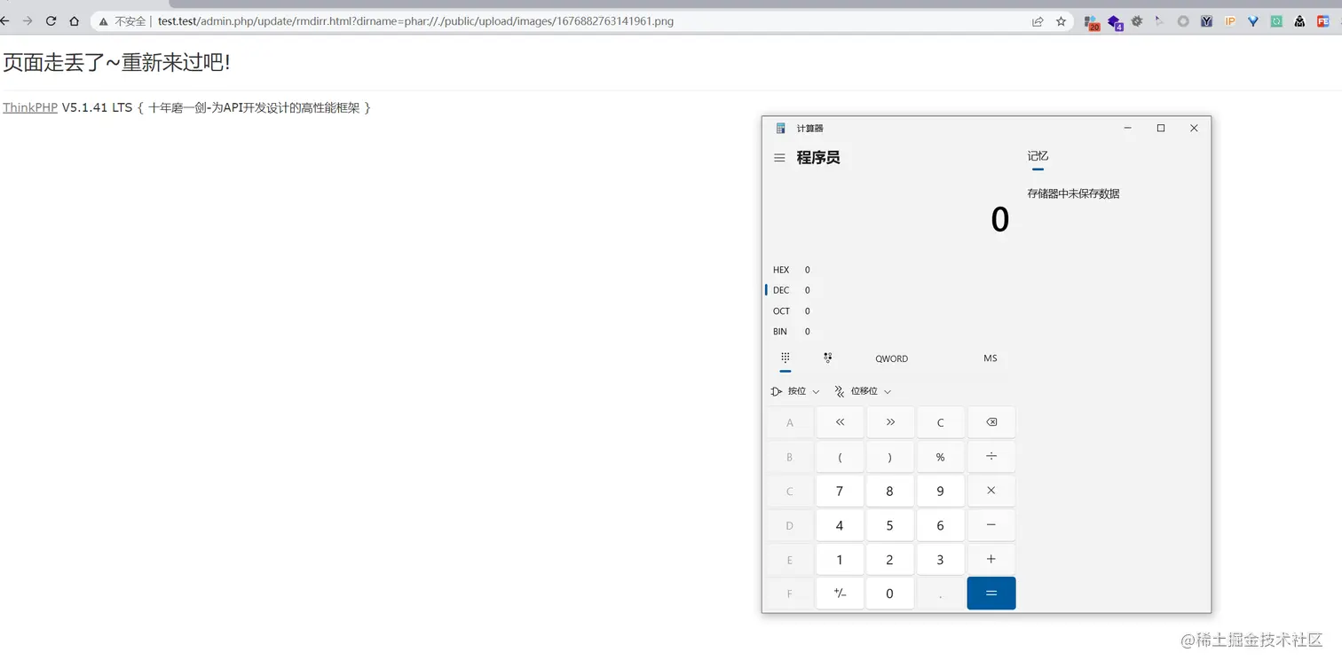Click the V5.1.41 LTS version text

[97, 107]
